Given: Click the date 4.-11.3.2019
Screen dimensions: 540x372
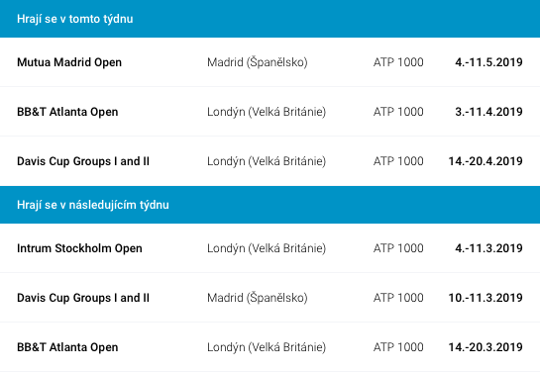Looking at the screenshot, I should point(488,248).
